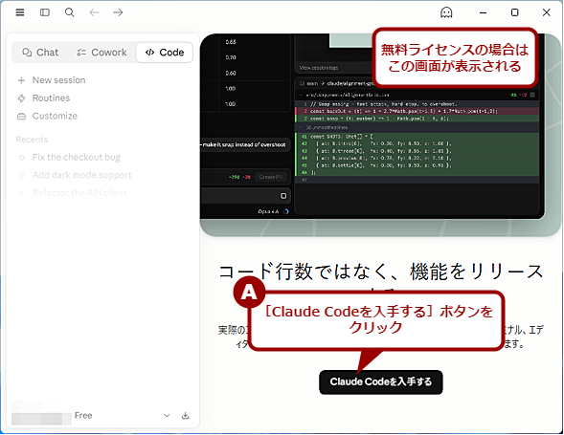Click the download icon at sidebar bottom
The width and height of the screenshot is (564, 435).
(185, 416)
